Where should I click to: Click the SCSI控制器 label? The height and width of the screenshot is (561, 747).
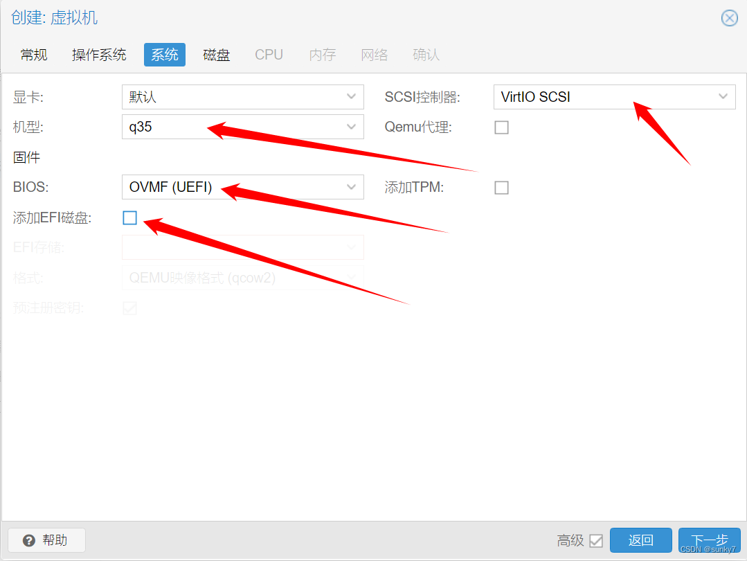pyautogui.click(x=422, y=97)
